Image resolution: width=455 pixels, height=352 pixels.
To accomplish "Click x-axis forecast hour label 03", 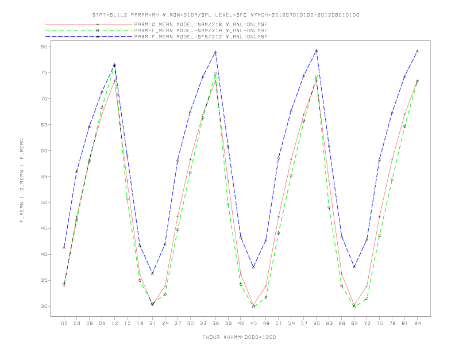I will [76, 323].
